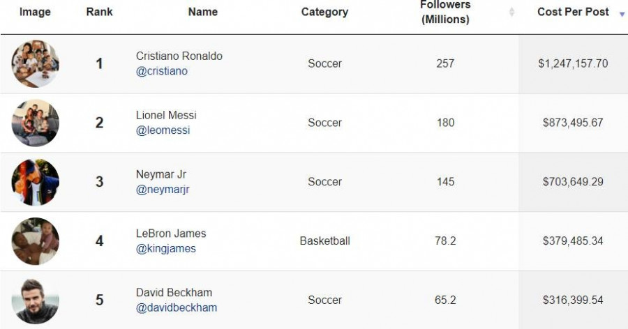Click the Cost Per Post header text
The image size is (628, 329).
pos(573,12)
